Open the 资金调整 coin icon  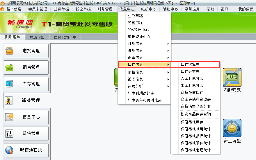tap(232, 128)
